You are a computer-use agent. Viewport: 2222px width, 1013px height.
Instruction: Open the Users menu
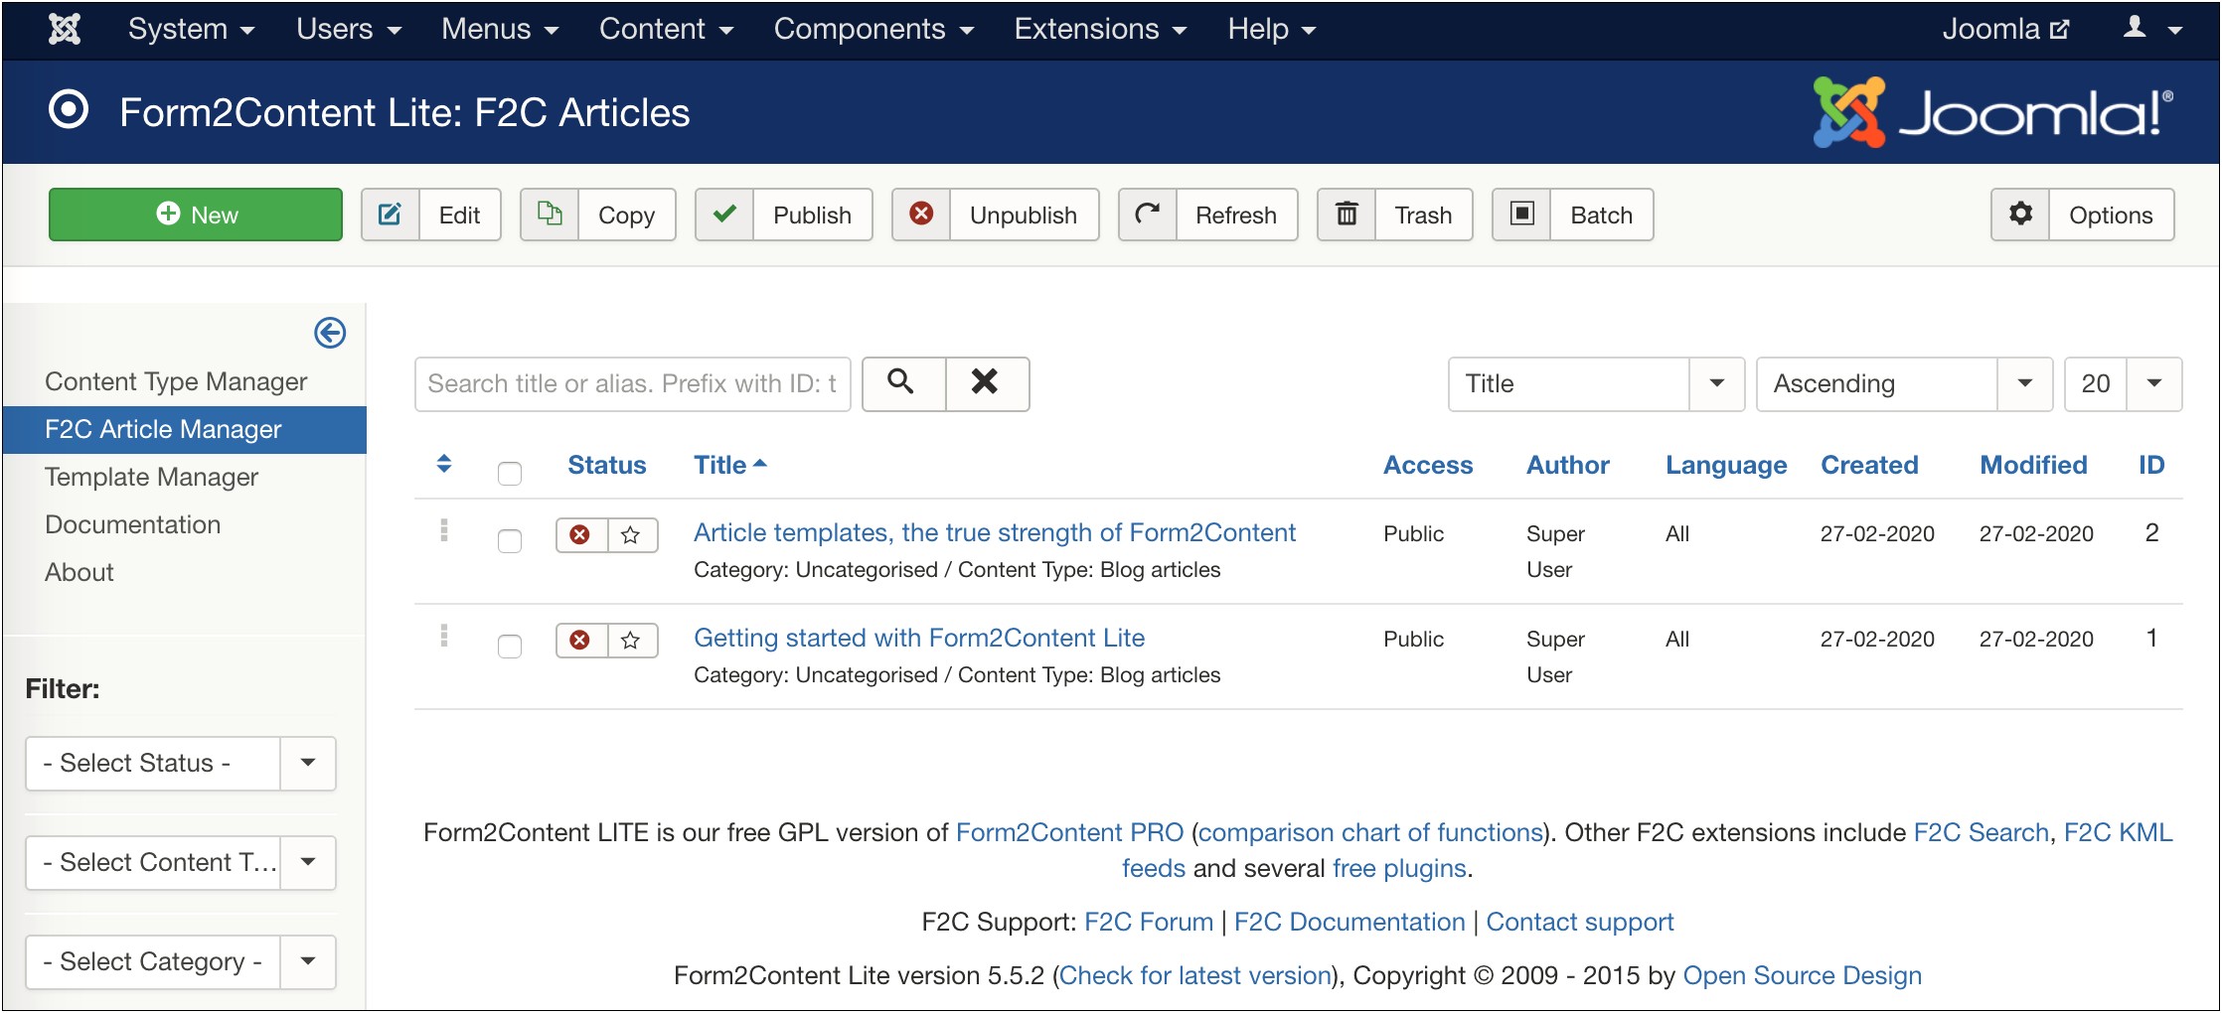point(349,29)
